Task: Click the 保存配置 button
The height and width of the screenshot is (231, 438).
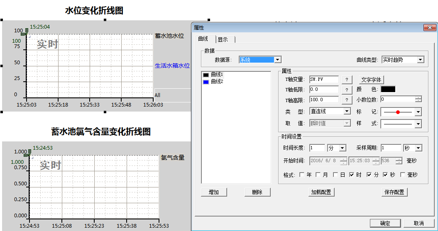Action: [x=394, y=192]
